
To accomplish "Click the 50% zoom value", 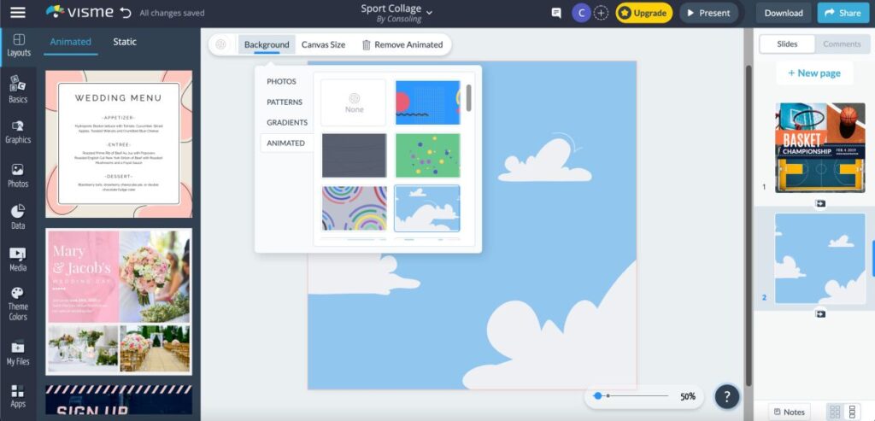I will (688, 396).
